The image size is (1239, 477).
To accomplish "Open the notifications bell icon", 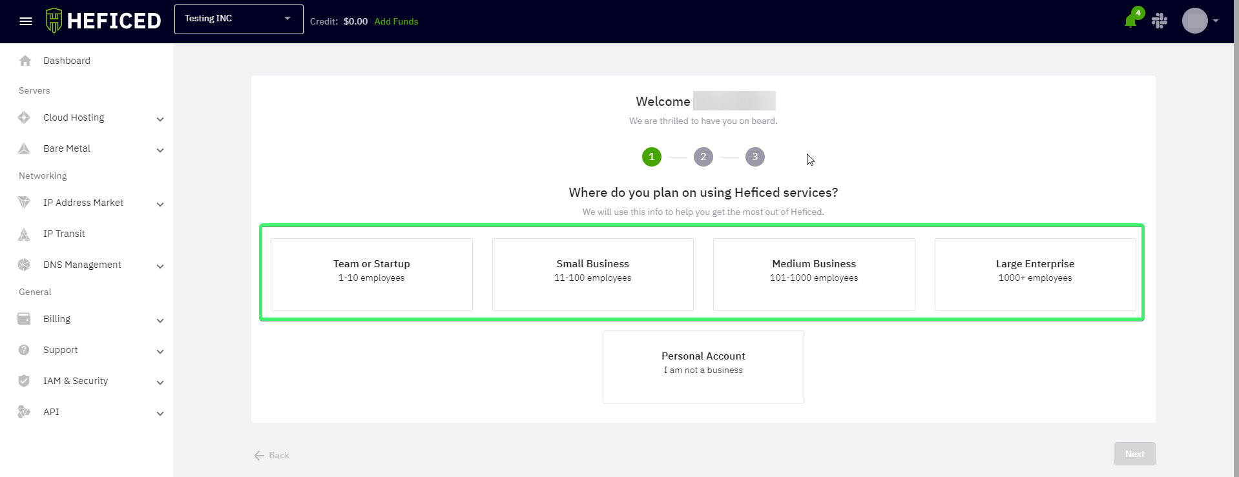I will 1130,21.
